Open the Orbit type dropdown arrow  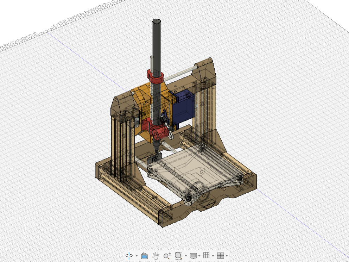coord(137,256)
